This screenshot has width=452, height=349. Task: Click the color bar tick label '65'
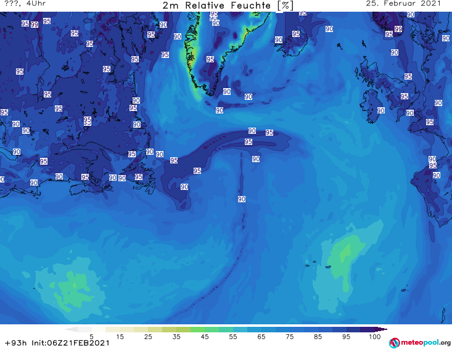pyautogui.click(x=261, y=337)
